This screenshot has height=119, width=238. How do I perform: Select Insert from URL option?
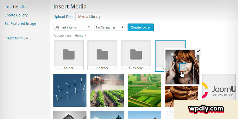pyautogui.click(x=17, y=38)
